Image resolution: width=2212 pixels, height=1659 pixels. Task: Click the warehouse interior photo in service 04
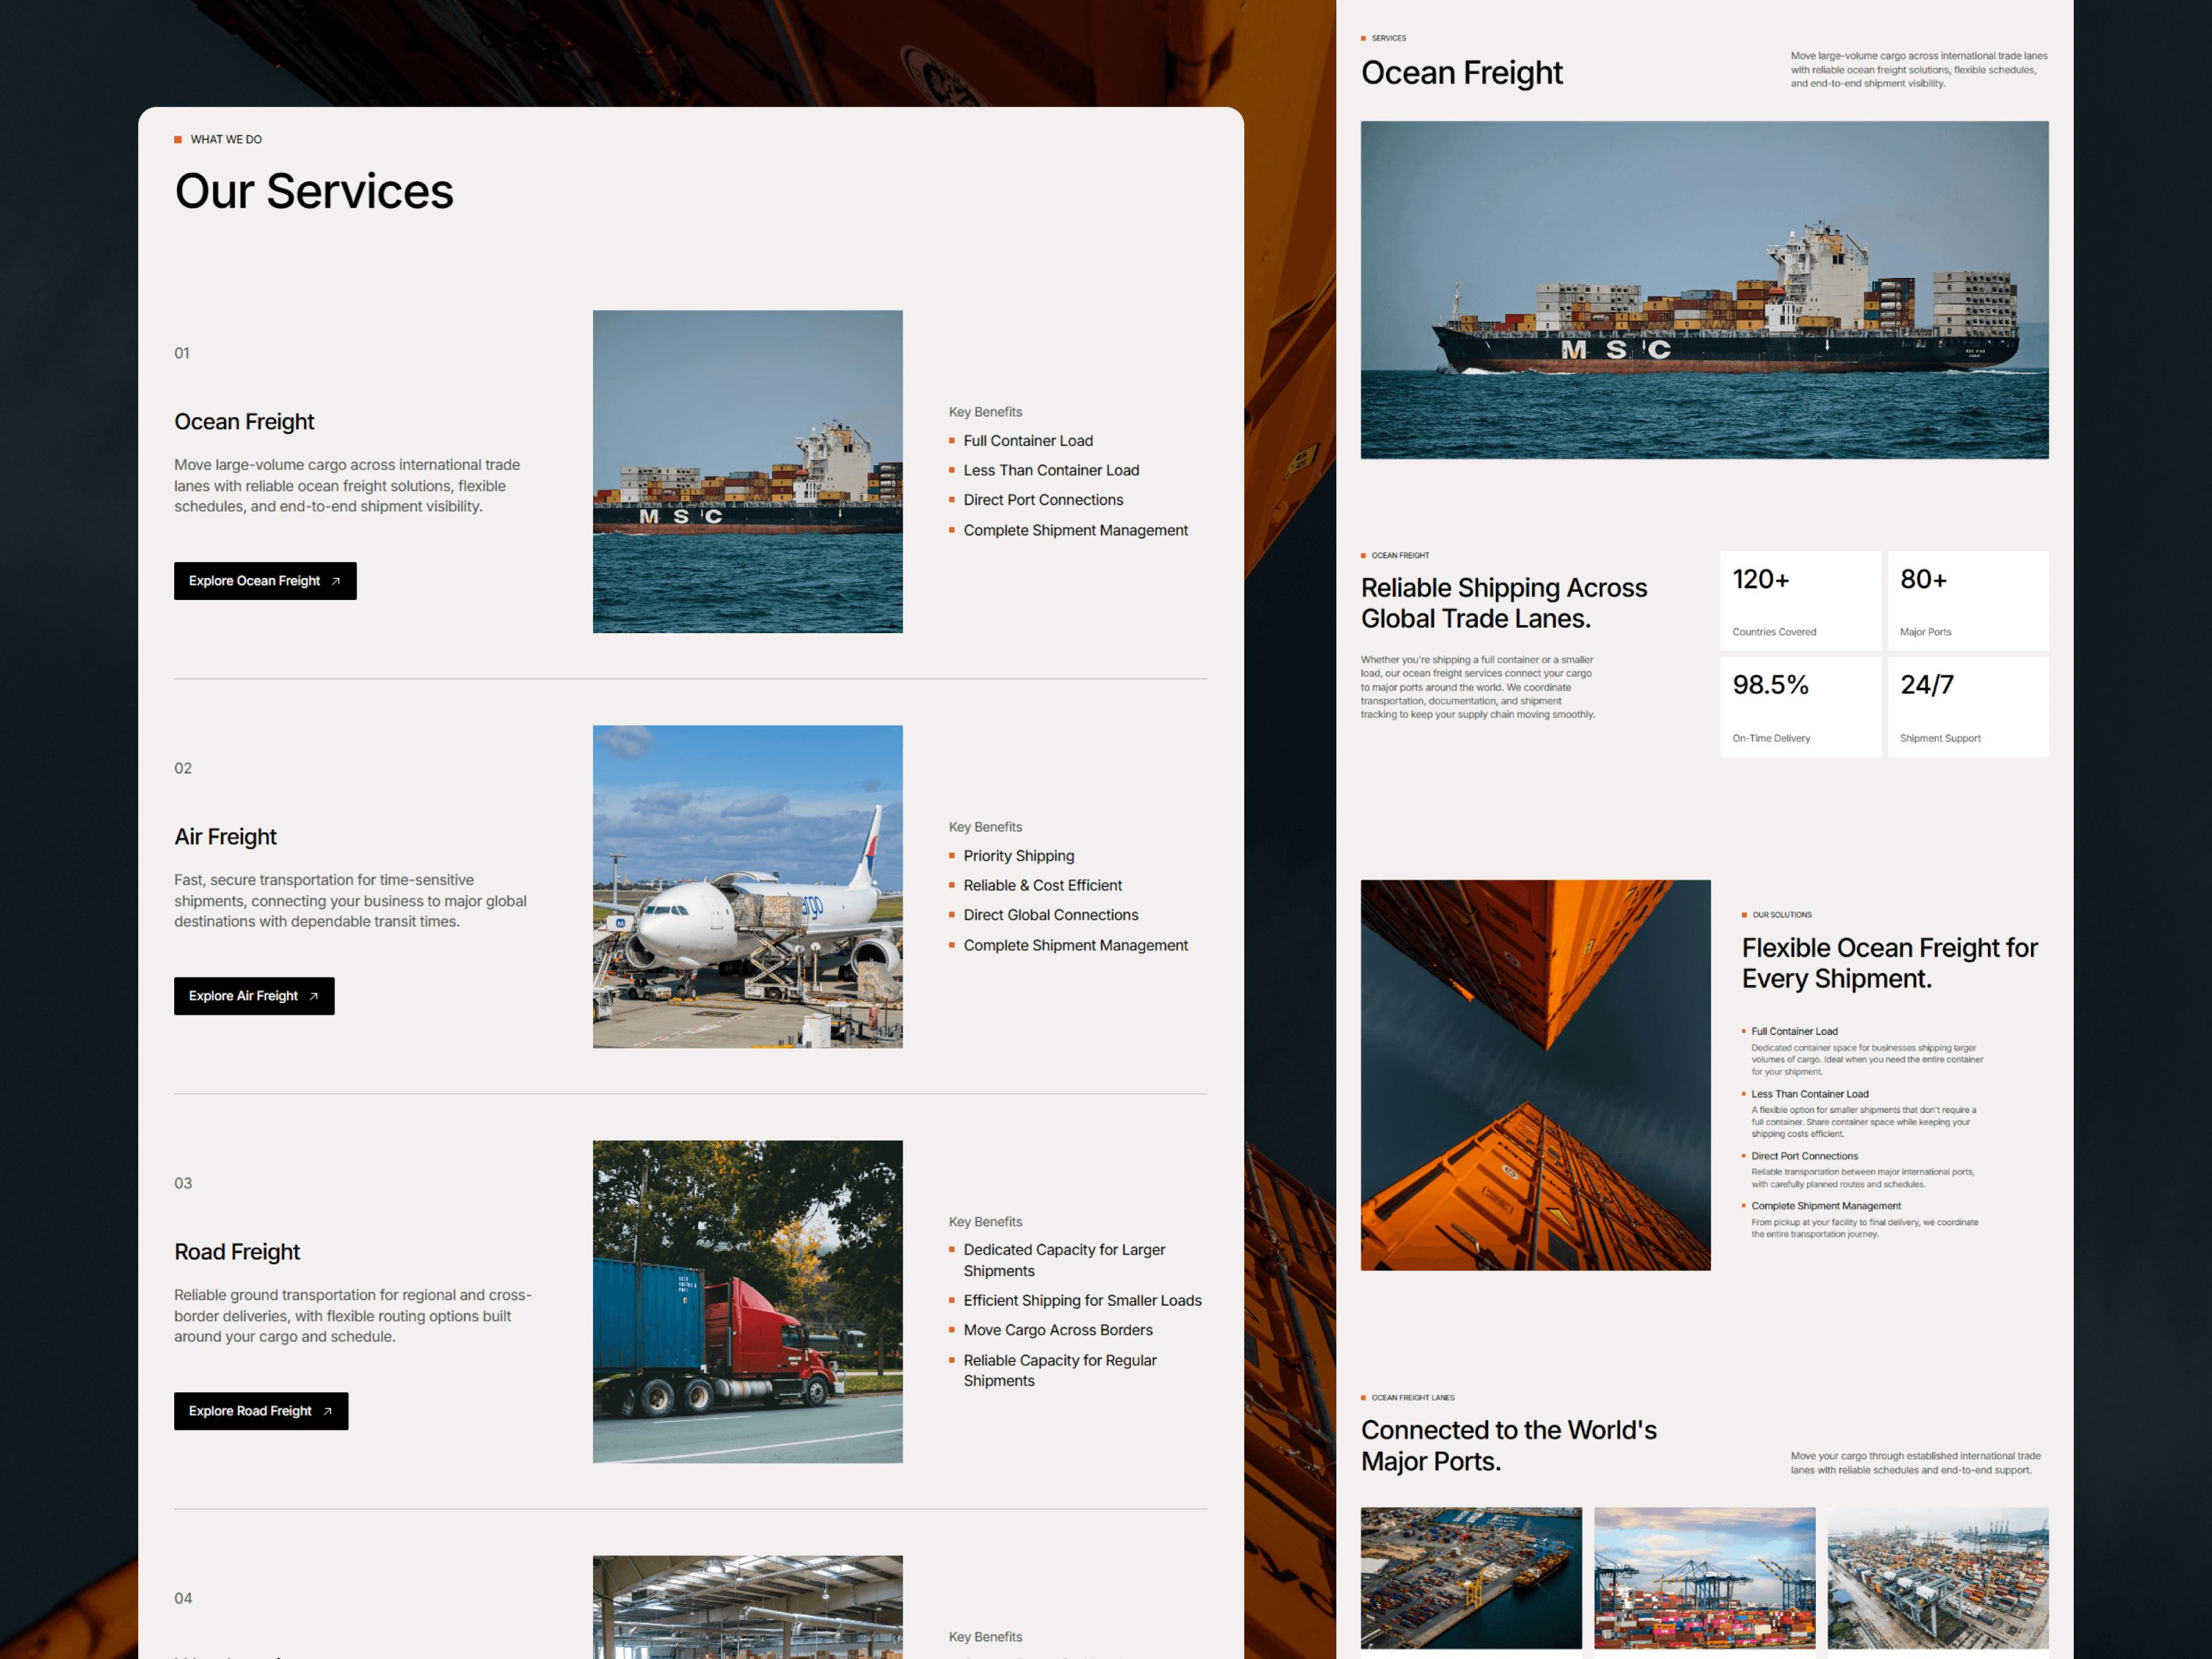point(747,1607)
